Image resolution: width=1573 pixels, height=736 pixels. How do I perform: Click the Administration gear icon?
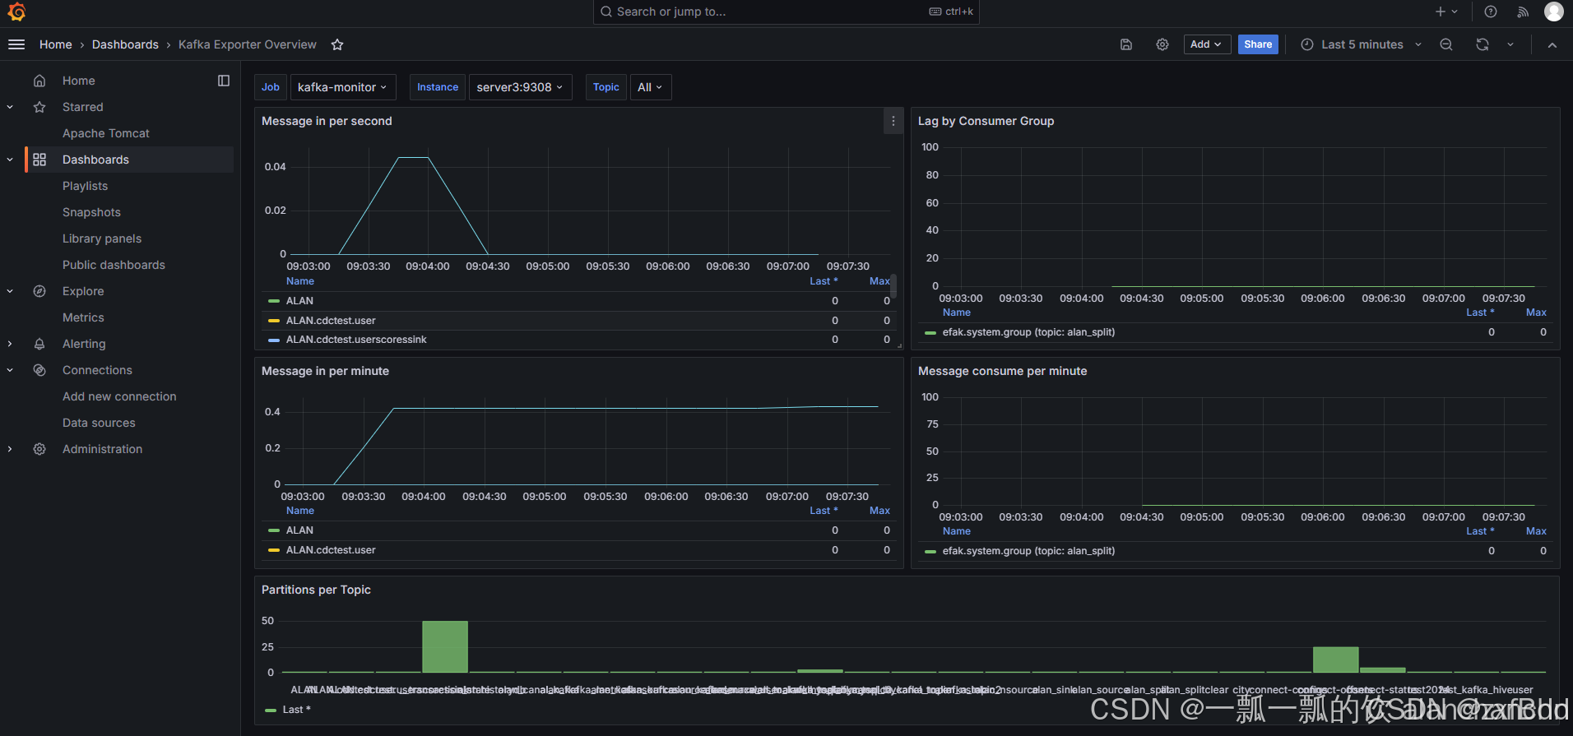point(39,449)
